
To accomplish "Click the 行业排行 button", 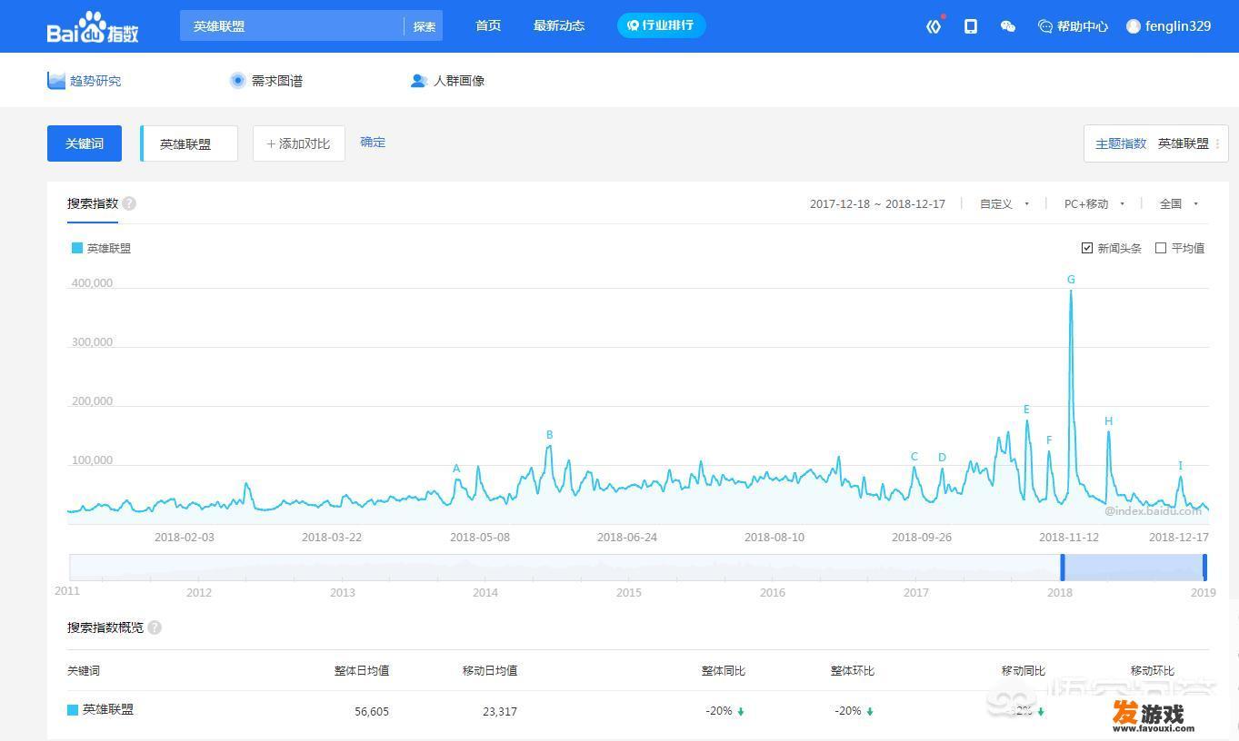I will (x=662, y=25).
